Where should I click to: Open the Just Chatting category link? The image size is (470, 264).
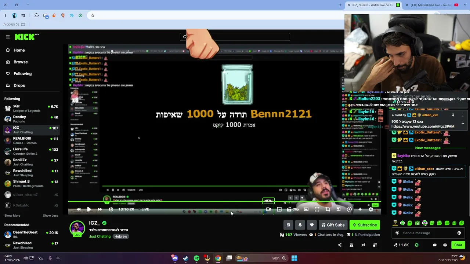tap(100, 236)
